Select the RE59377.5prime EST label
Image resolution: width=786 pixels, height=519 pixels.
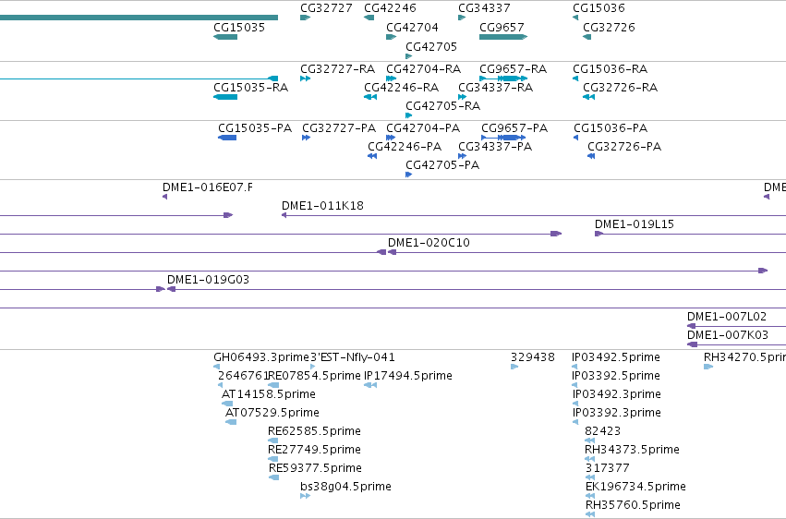point(315,468)
